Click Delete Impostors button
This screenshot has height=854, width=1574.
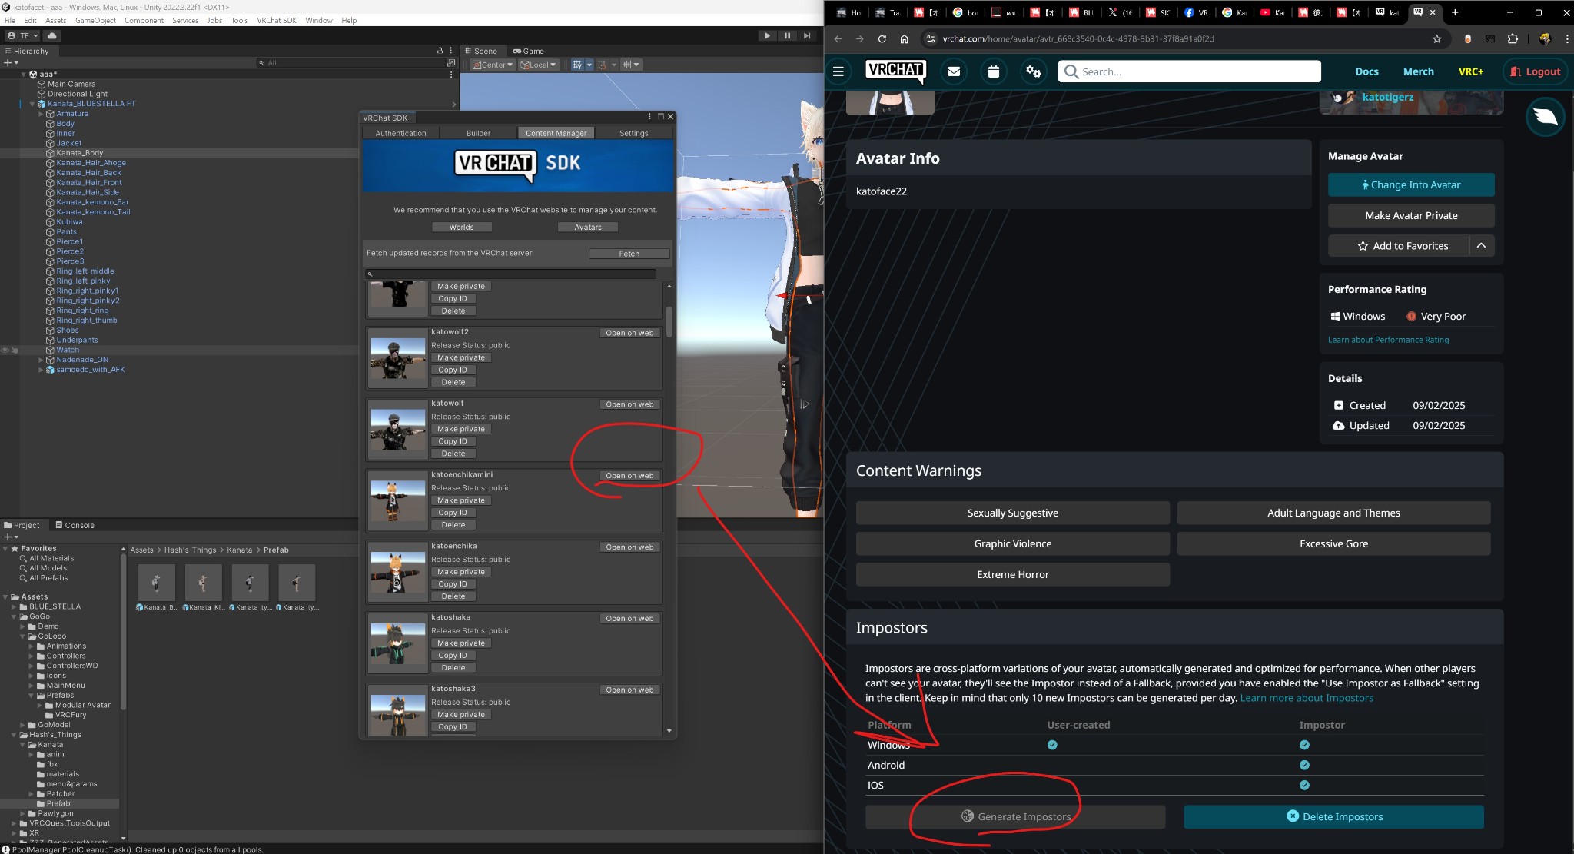click(x=1333, y=816)
